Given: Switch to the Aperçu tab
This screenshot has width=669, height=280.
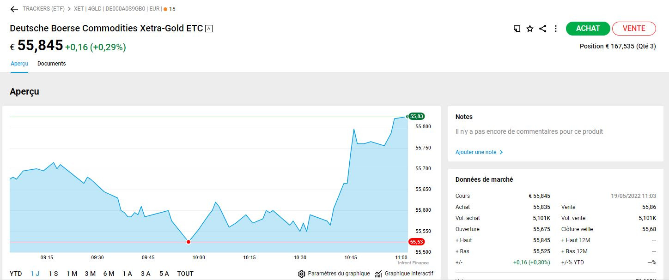Looking at the screenshot, I should pyautogui.click(x=19, y=64).
